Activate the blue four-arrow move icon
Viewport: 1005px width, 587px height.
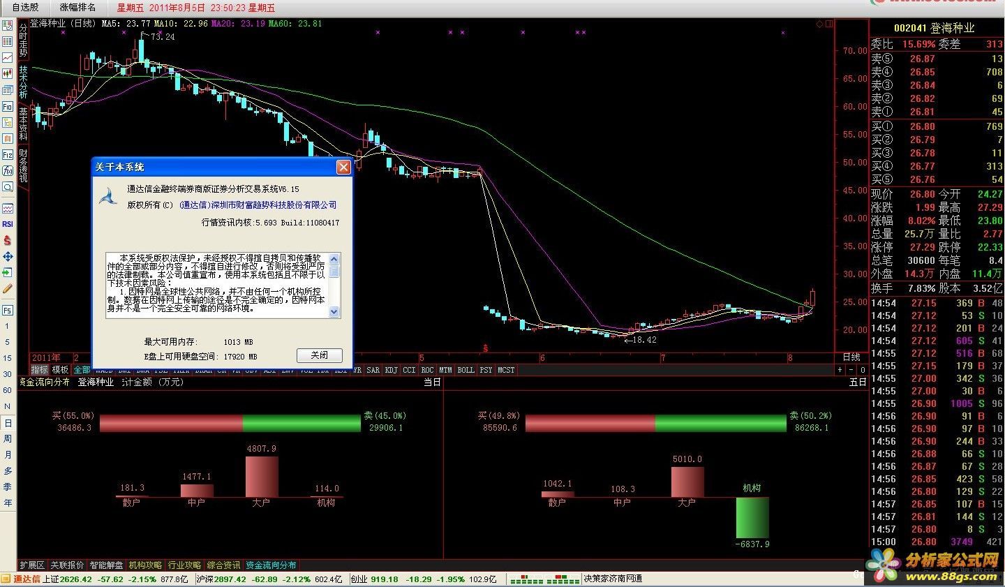7,256
